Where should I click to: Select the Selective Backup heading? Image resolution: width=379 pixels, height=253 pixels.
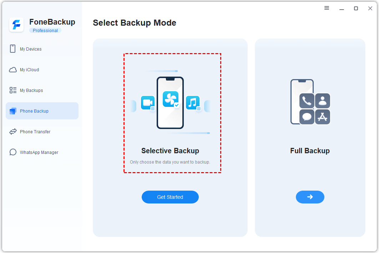click(x=170, y=151)
